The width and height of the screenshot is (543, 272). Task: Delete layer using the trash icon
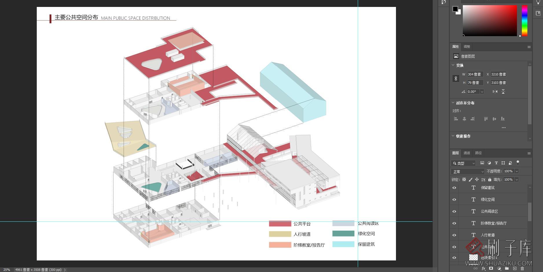522,269
